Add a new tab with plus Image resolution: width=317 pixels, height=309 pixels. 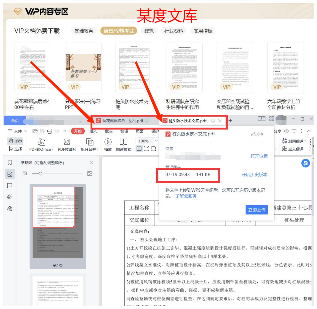[230, 121]
